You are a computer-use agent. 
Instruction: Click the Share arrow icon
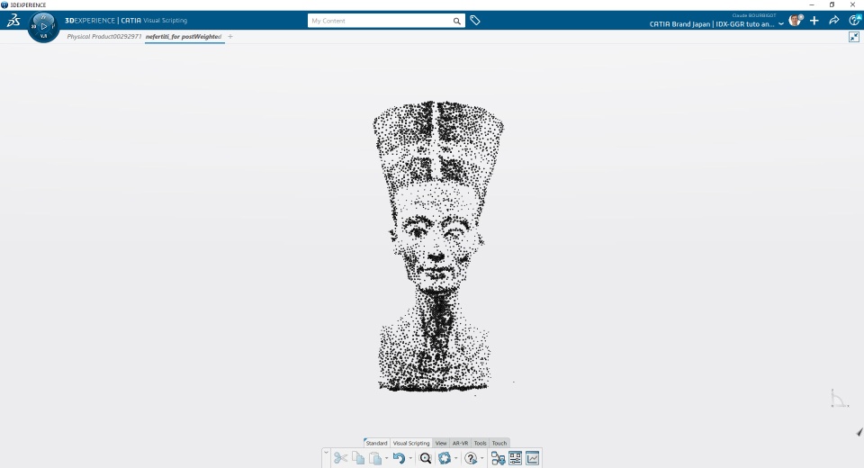[834, 21]
